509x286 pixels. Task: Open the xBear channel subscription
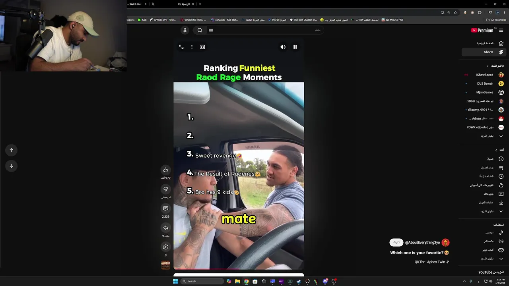coord(484,101)
